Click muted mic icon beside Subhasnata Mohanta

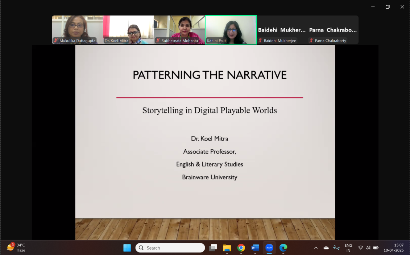point(158,41)
